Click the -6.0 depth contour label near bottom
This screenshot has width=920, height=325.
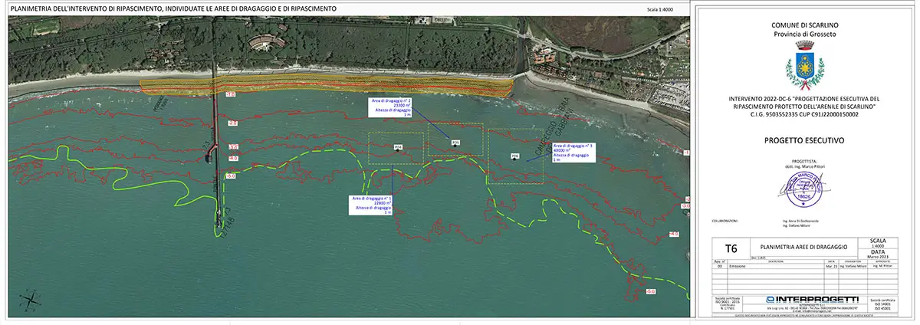(650, 292)
